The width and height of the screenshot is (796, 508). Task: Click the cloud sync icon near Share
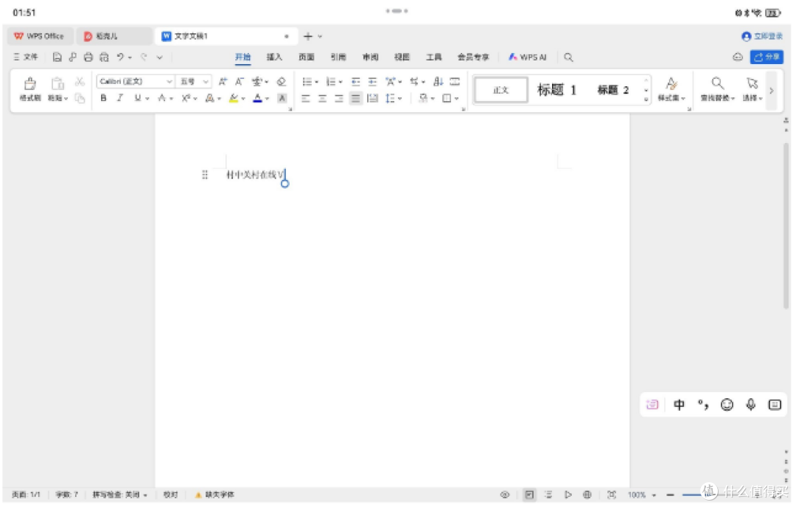(x=738, y=57)
